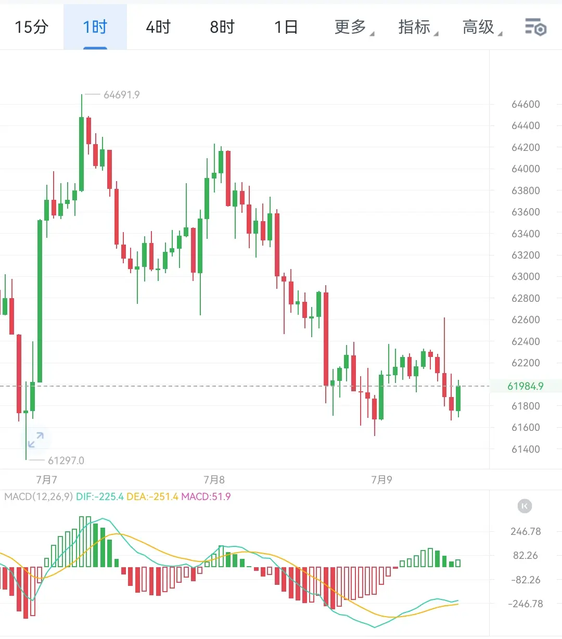Tap the fullscreen expand arrows icon
Screen dimensions: 562x639
[x=36, y=440]
